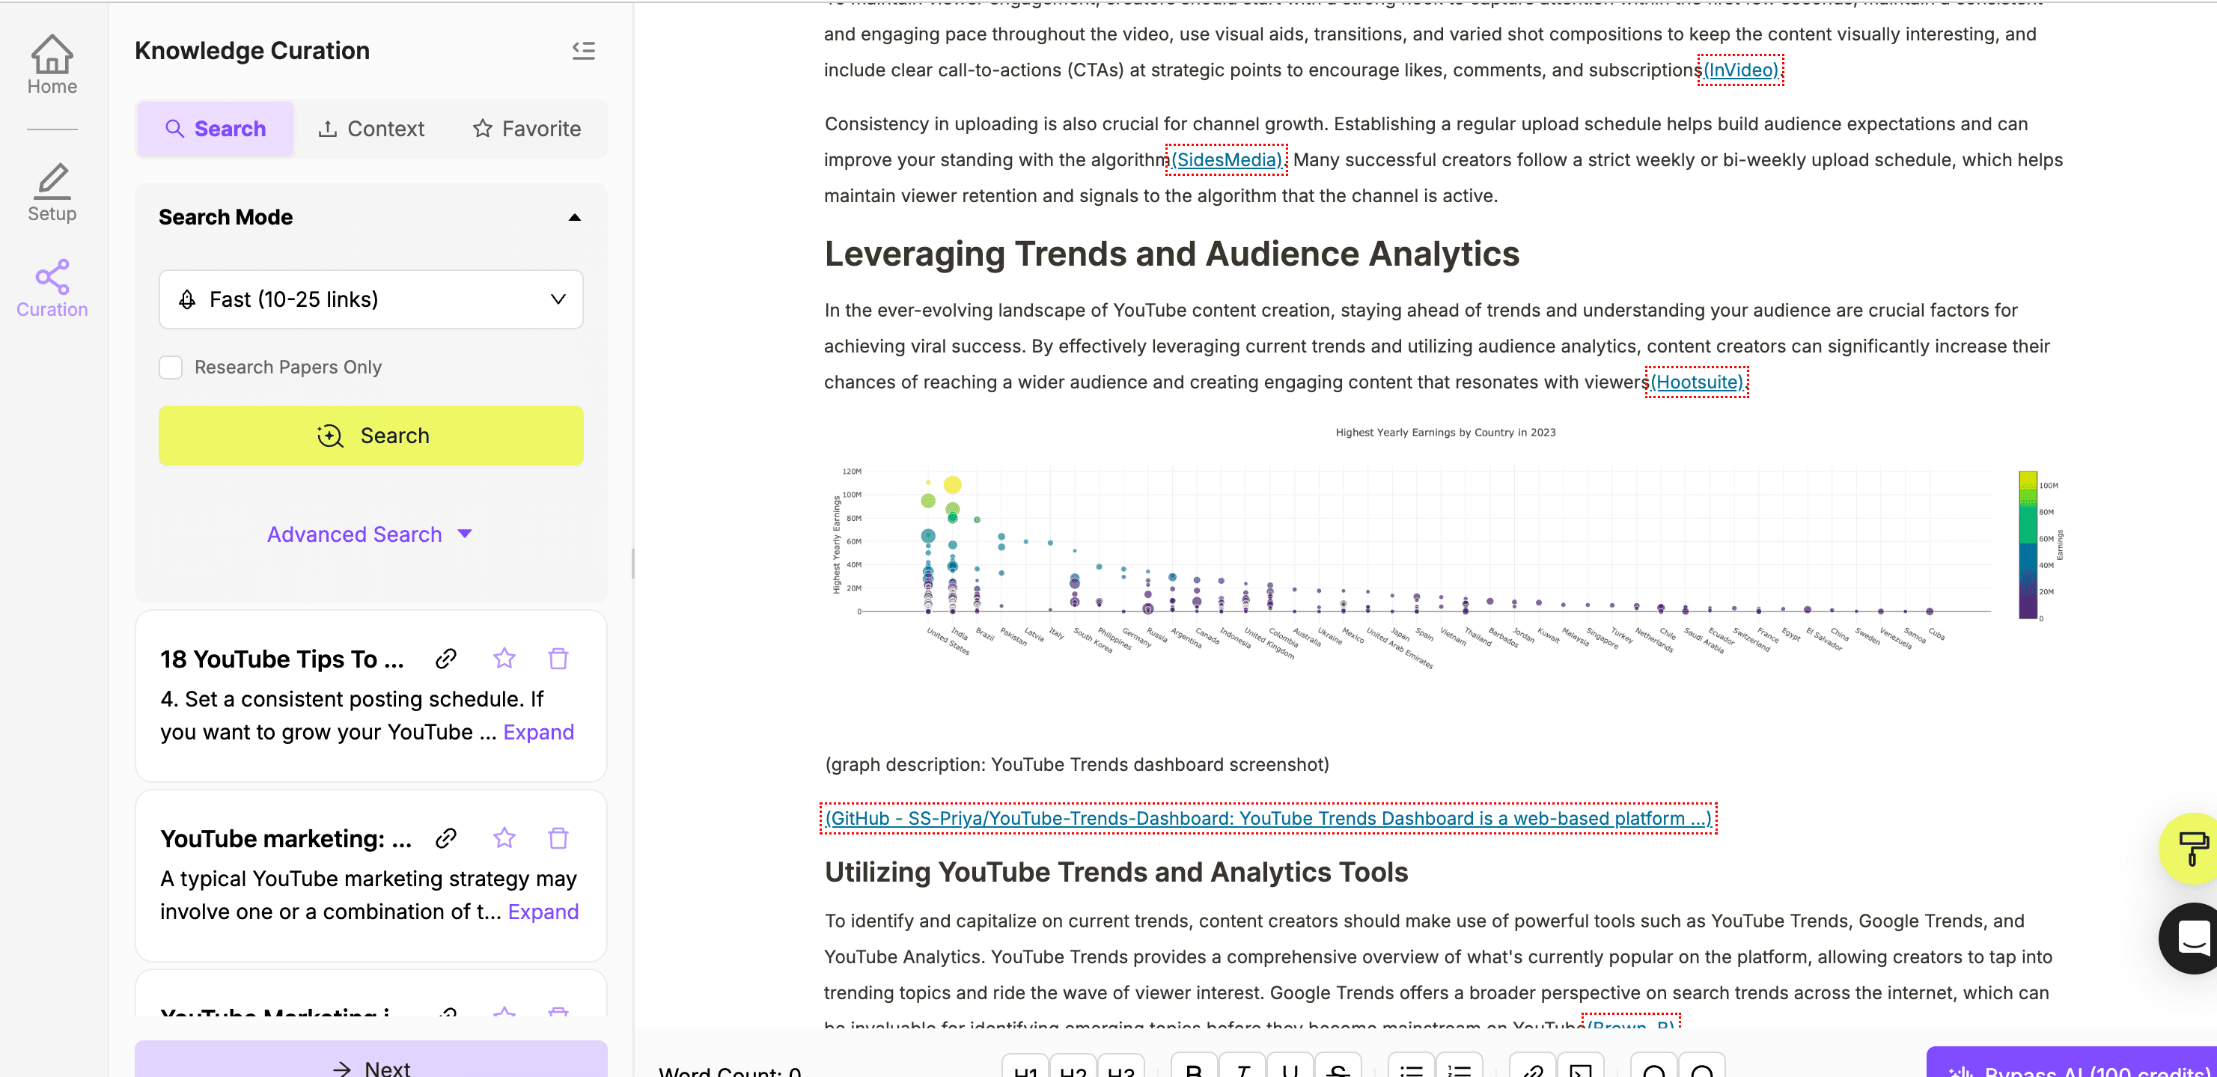Star the YouTube marketing result
2217x1077 pixels.
click(x=504, y=838)
